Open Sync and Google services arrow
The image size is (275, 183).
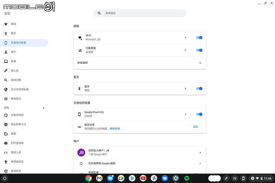(200, 164)
